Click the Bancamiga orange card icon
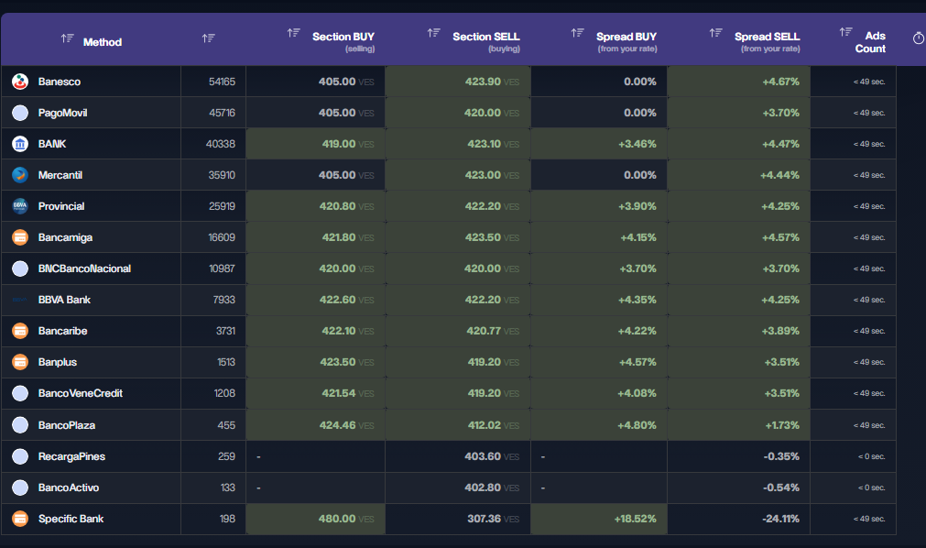This screenshot has width=926, height=548. pos(20,237)
